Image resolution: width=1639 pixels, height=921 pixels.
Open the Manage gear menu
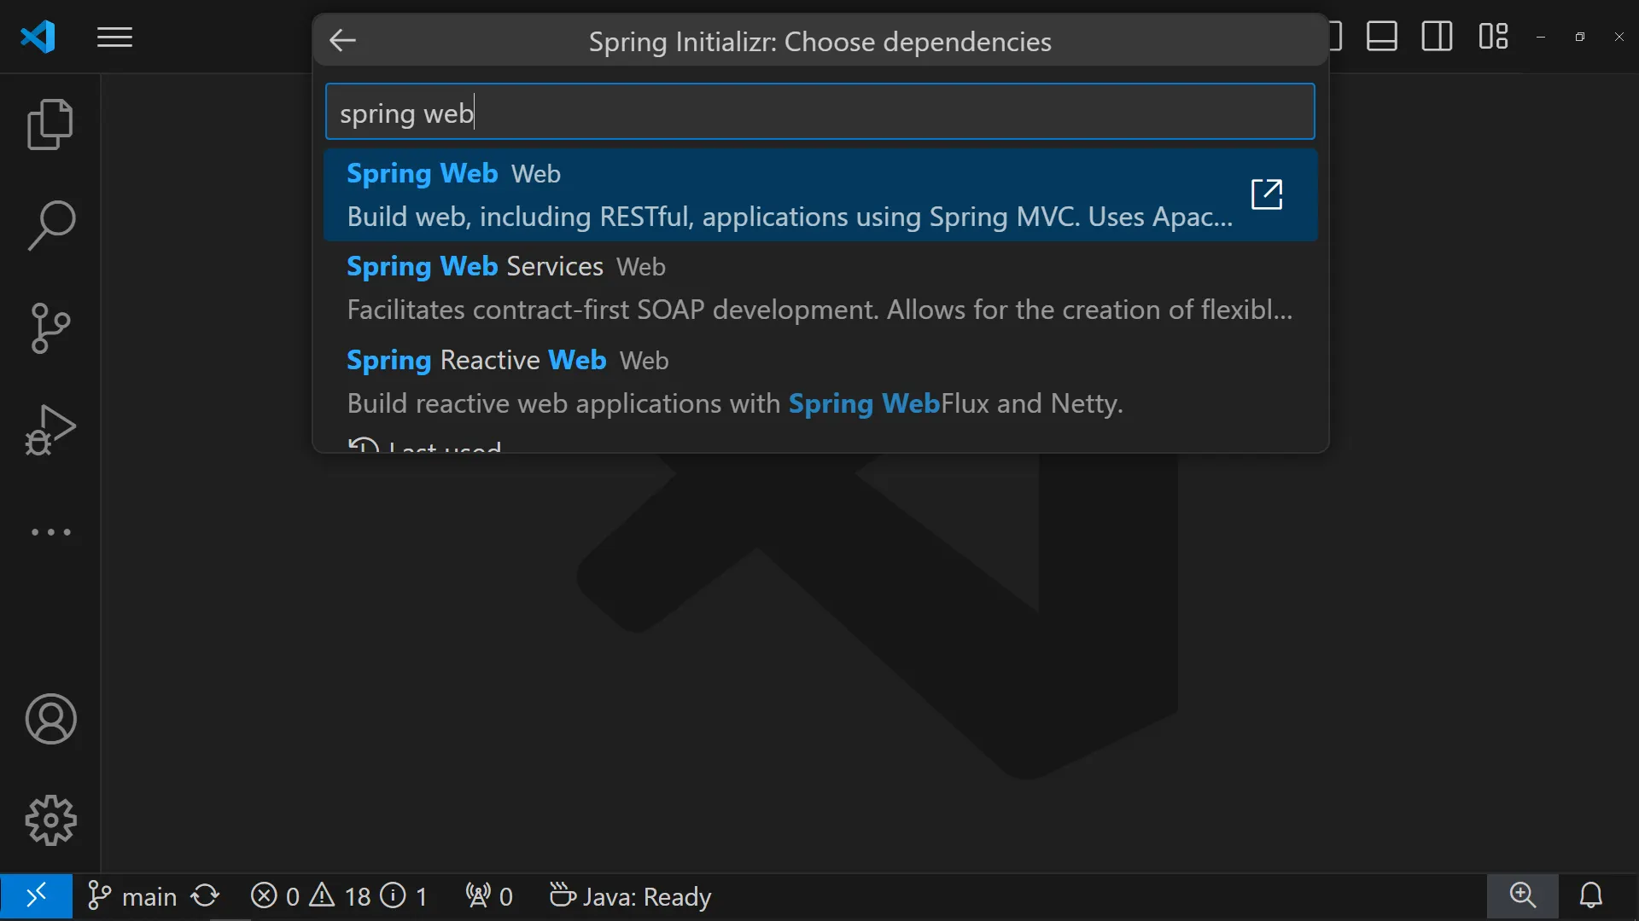[50, 820]
